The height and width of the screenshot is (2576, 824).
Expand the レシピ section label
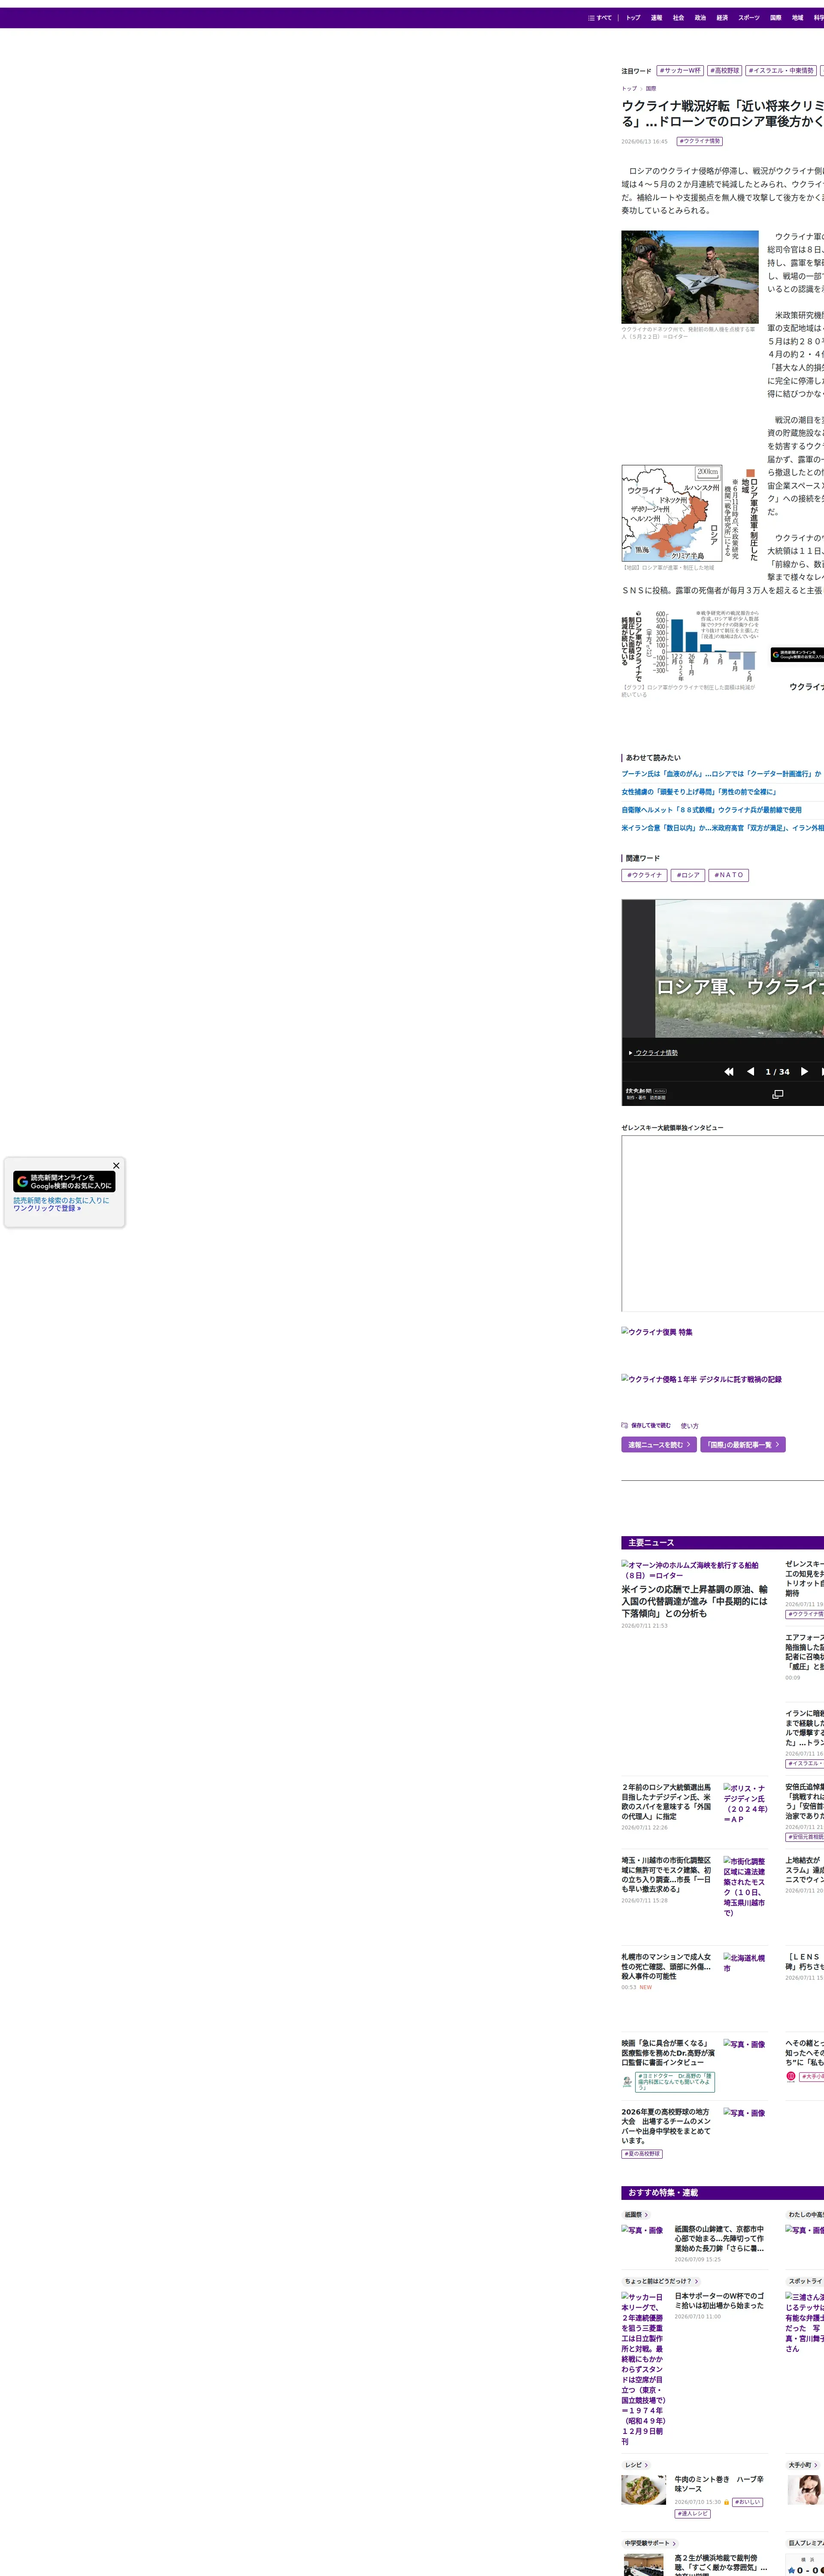636,2465
